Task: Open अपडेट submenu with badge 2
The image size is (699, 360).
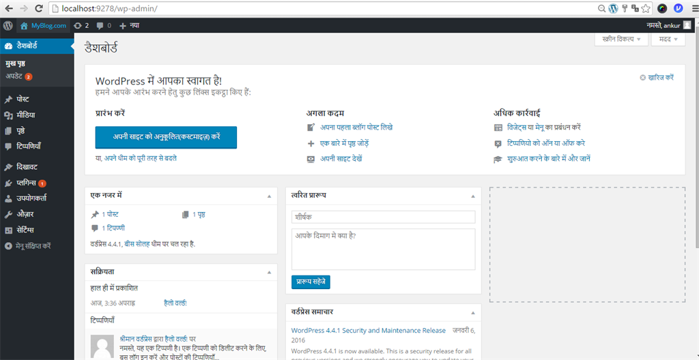Action: (x=18, y=76)
